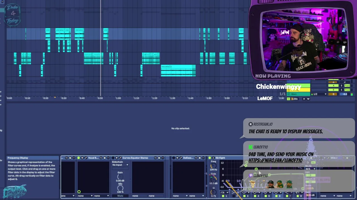Screen dimensions: 357x200
Task: Save preset icon on DeEsser device
Action: pos(200,158)
